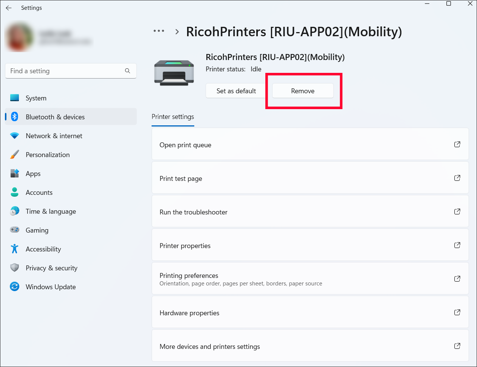
Task: Open Hardware properties text
Action: coord(189,313)
